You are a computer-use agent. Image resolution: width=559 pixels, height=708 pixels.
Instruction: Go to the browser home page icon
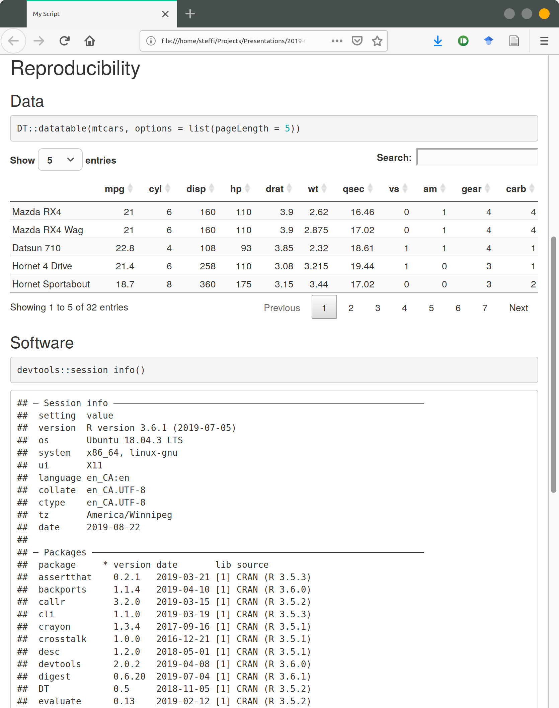pos(89,41)
